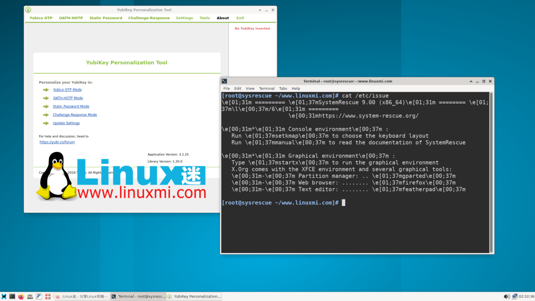Screen dimensions: 535x301
Task: Open the Tabs menu in Terminal
Action: pyautogui.click(x=283, y=88)
